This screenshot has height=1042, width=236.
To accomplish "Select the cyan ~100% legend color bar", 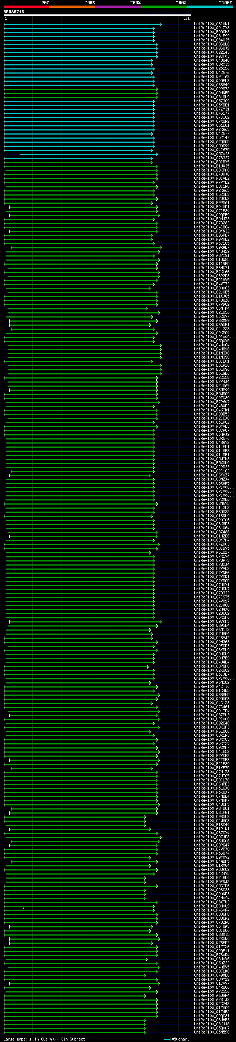I will tap(209, 7).
